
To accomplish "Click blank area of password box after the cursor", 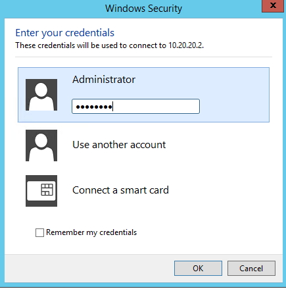I will [156, 107].
